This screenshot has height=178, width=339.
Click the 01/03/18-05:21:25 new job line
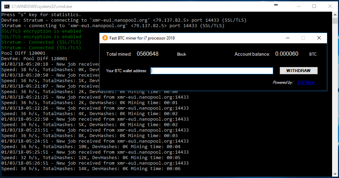pos(95,97)
